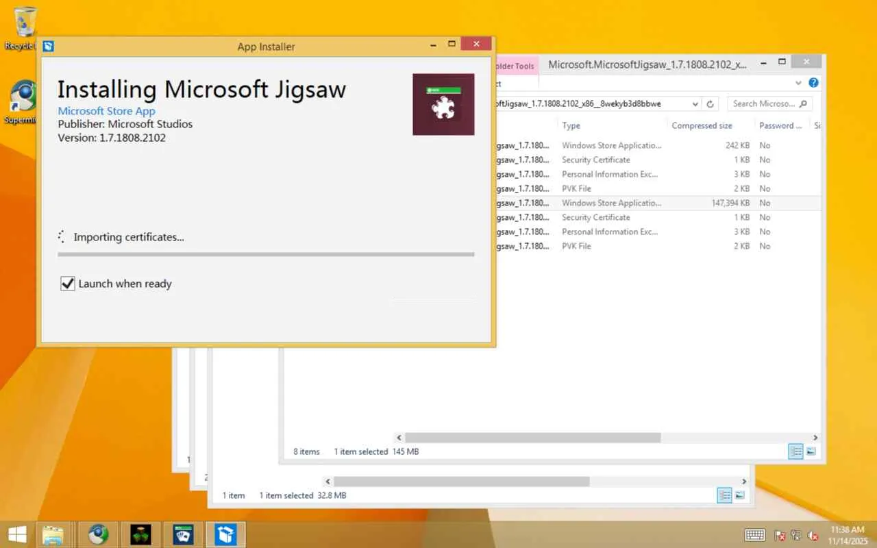The width and height of the screenshot is (877, 548).
Task: Expand the Explorer ribbon with the chevron
Action: pos(798,83)
